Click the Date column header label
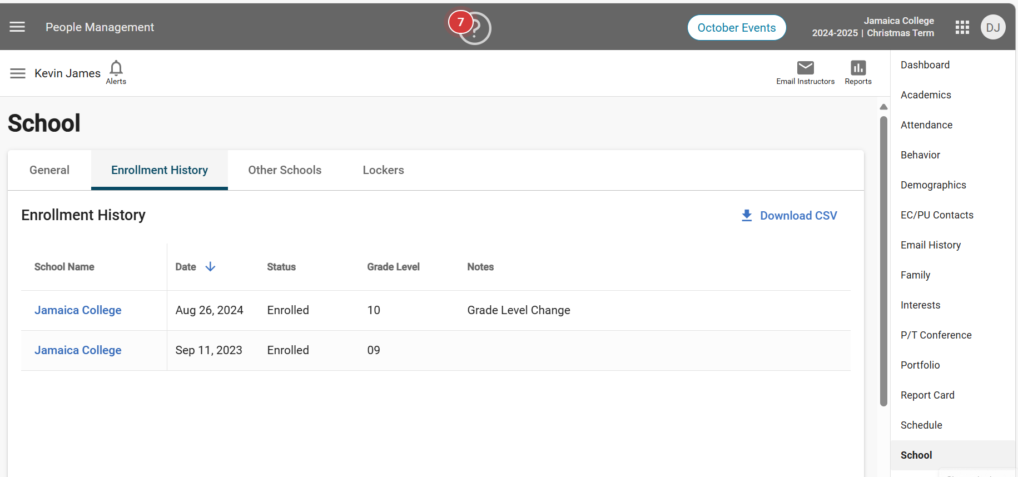Image resolution: width=1018 pixels, height=477 pixels. [x=186, y=267]
